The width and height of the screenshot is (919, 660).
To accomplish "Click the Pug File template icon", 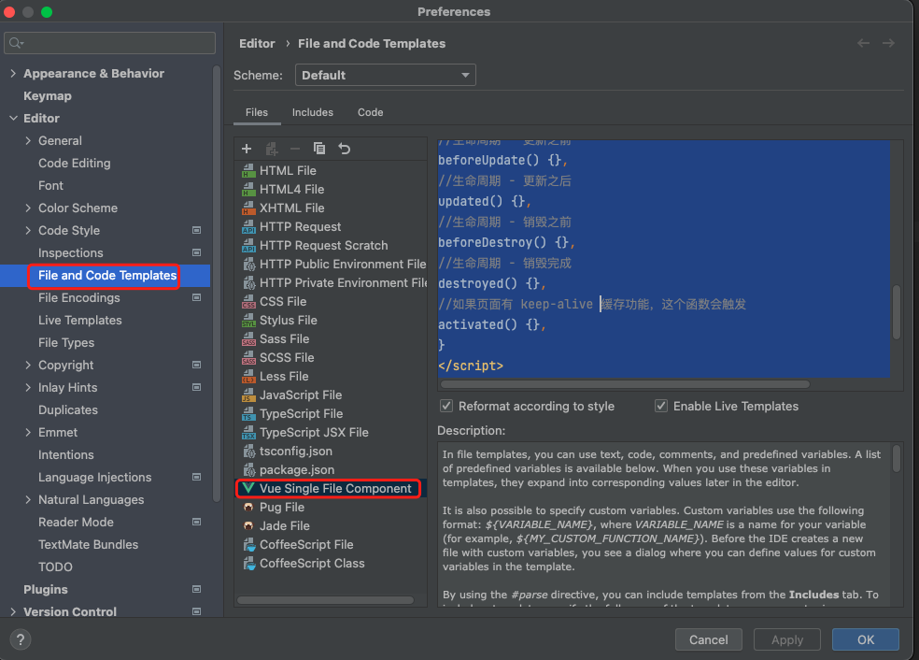I will pyautogui.click(x=248, y=508).
